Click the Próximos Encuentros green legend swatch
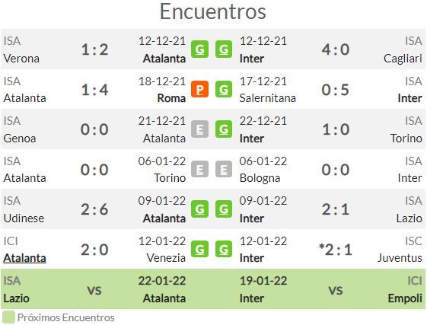This screenshot has width=427, height=325. point(8,317)
